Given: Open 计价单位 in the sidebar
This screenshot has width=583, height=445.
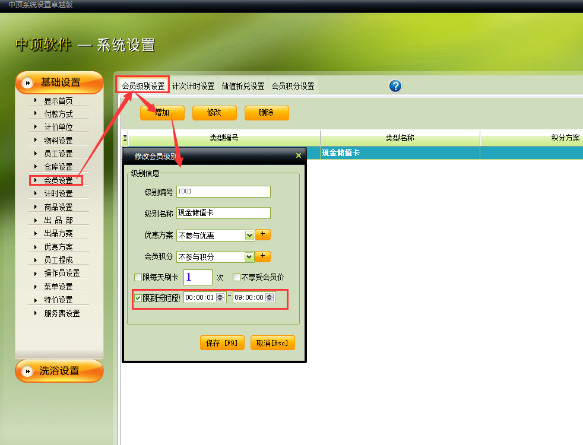Looking at the screenshot, I should (x=58, y=128).
